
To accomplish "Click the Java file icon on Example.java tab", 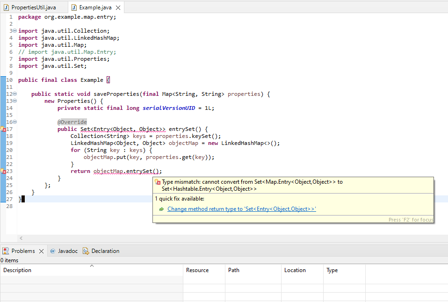I will tap(73, 7).
